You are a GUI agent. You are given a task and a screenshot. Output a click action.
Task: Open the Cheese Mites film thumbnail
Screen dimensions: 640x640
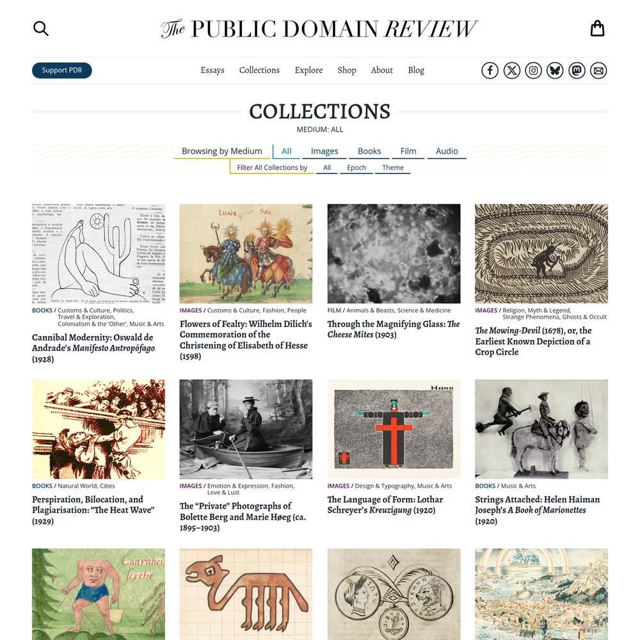[394, 253]
